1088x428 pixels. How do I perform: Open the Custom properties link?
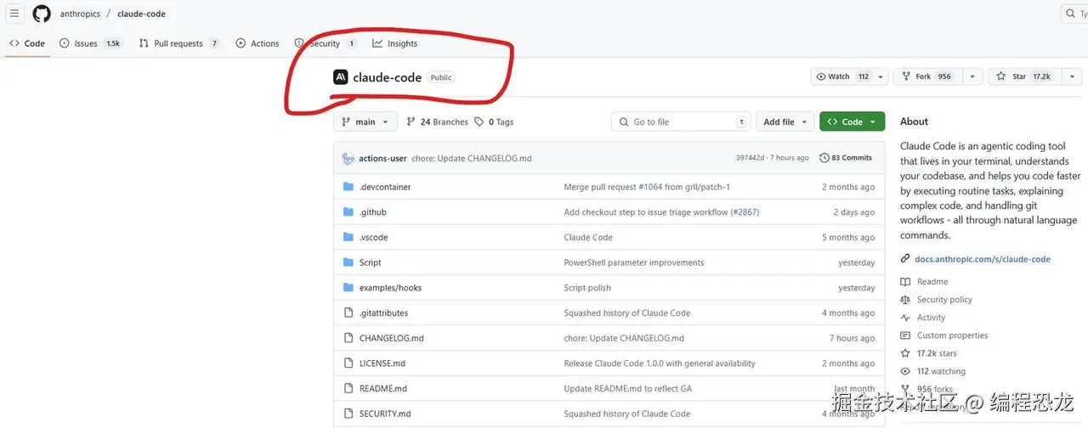(x=952, y=335)
